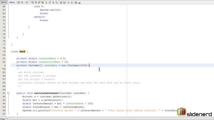Click System.exit(0) on line 67
Screen dimensions: 214x120
click(x=50, y=10)
